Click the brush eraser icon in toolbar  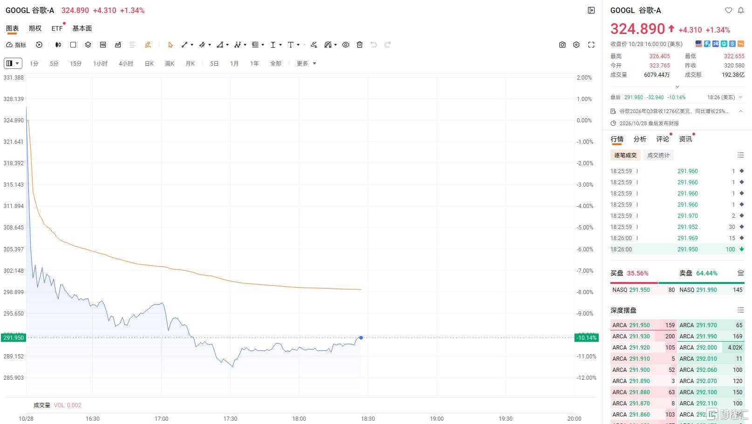click(314, 45)
